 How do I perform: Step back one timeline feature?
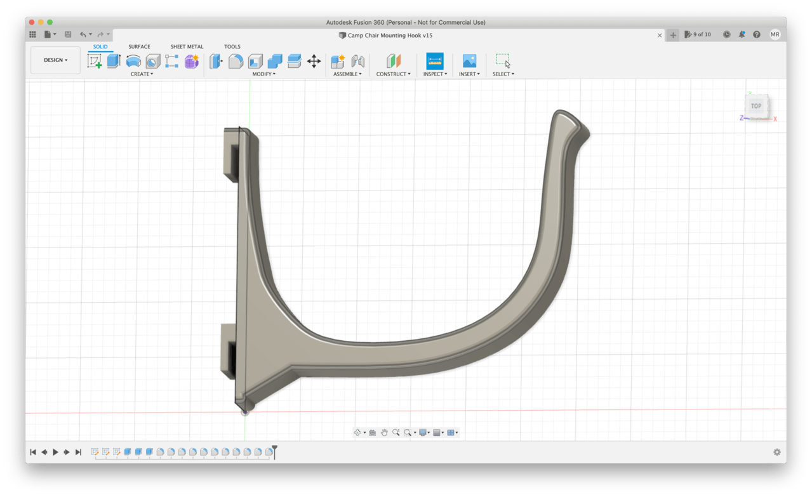click(x=44, y=452)
